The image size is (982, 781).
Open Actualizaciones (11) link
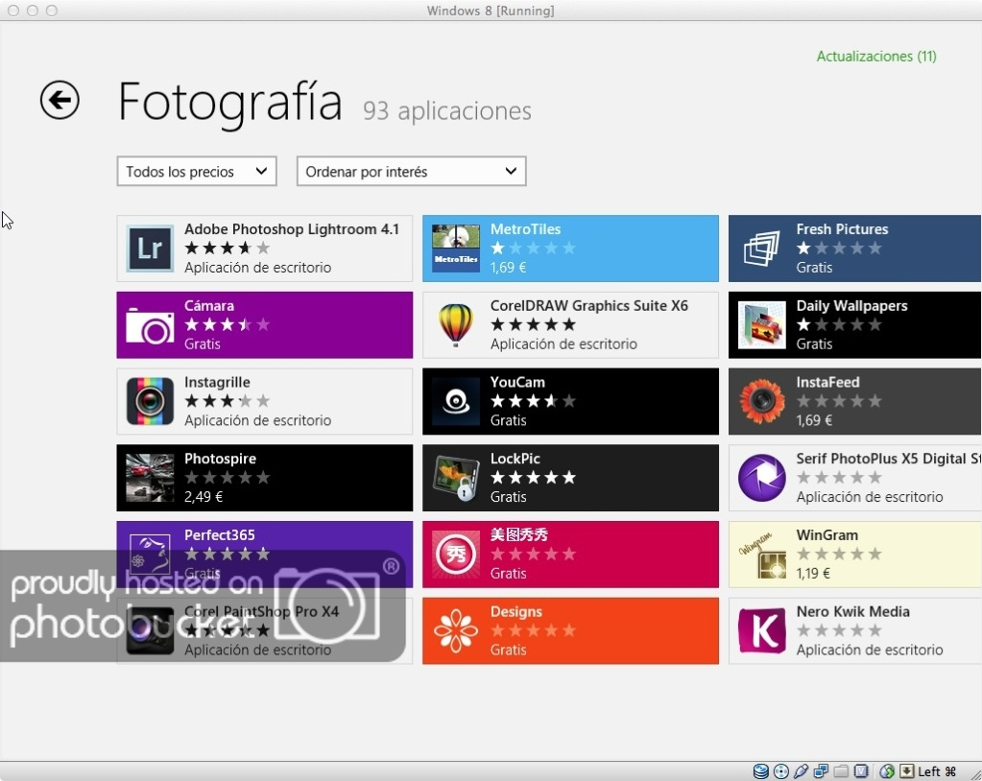click(875, 57)
